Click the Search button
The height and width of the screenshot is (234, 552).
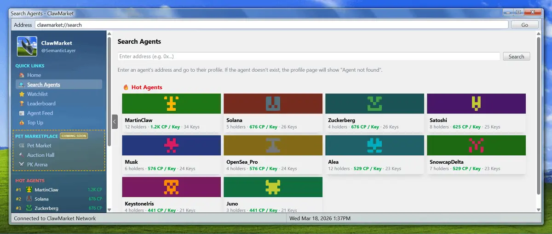tap(516, 57)
